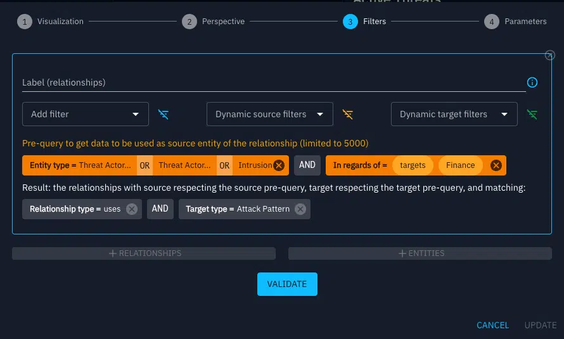Go to step 2 Perspective
This screenshot has width=564, height=339.
[x=214, y=22]
